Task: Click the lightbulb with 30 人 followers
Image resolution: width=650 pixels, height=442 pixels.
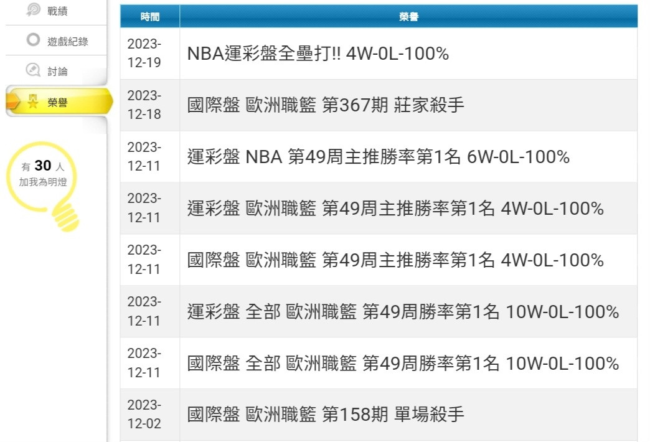Action: (43, 186)
